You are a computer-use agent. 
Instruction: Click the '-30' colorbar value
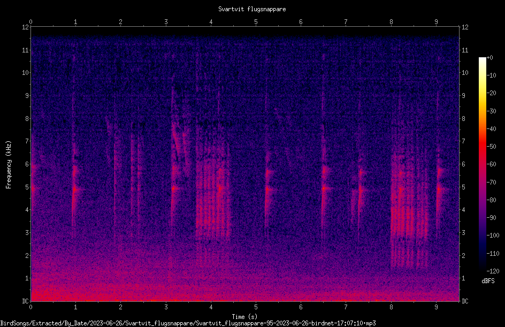pyautogui.click(x=491, y=111)
